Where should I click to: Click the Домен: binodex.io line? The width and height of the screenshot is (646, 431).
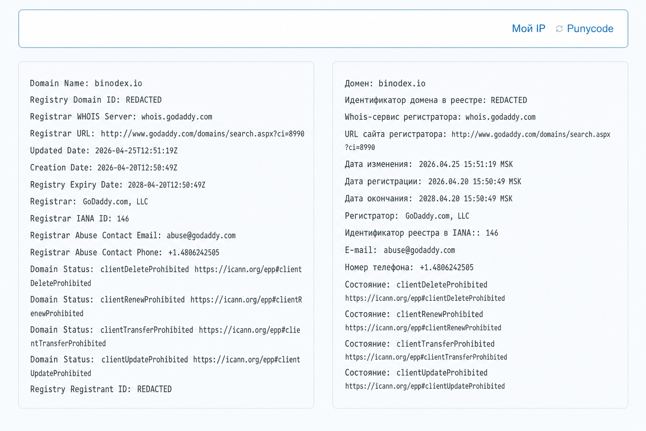click(385, 84)
